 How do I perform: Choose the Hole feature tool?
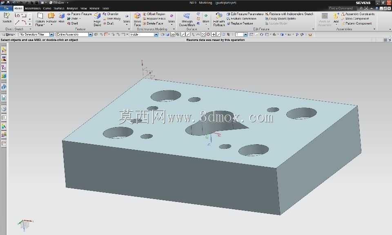click(x=62, y=18)
